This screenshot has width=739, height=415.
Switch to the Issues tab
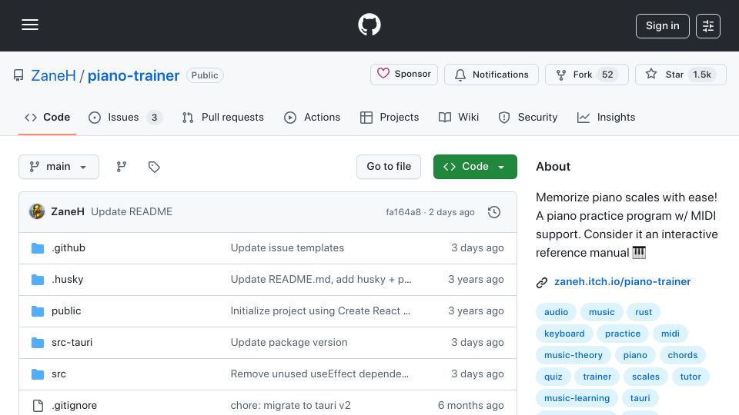tap(125, 117)
